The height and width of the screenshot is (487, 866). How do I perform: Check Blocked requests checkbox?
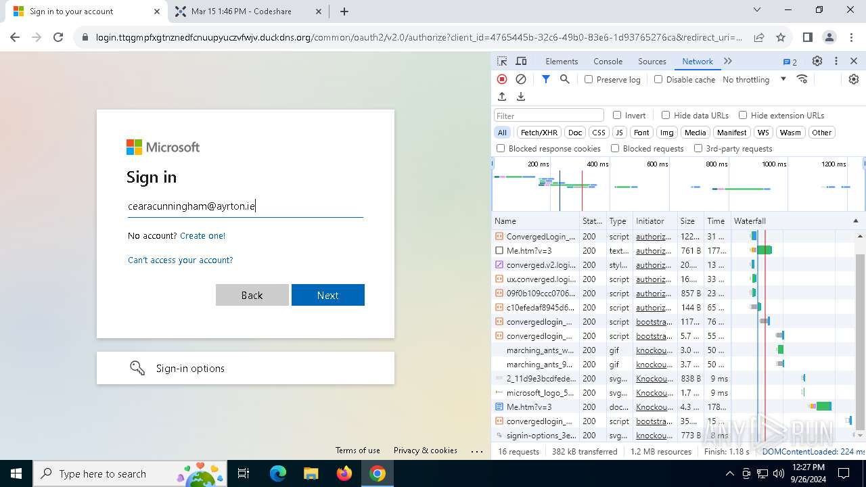click(615, 148)
